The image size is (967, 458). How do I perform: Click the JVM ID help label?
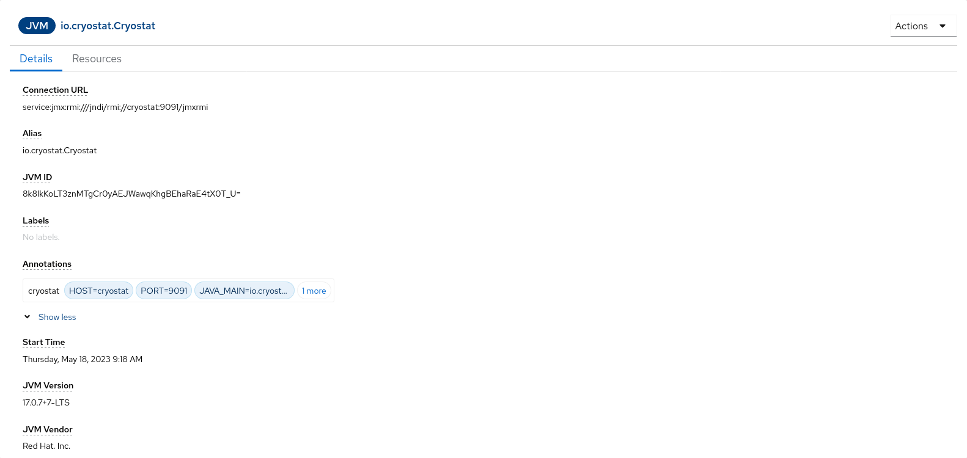point(37,177)
